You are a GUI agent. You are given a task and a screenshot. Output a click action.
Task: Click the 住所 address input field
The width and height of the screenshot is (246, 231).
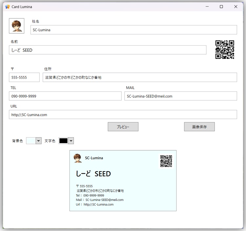(140, 77)
